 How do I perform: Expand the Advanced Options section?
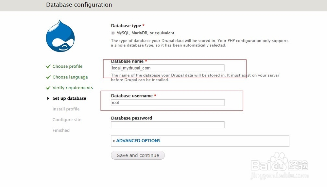click(x=138, y=141)
